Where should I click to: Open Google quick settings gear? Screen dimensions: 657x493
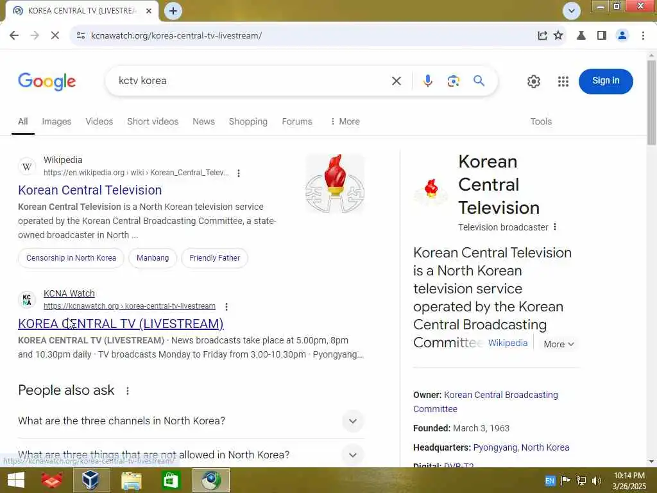coord(533,82)
